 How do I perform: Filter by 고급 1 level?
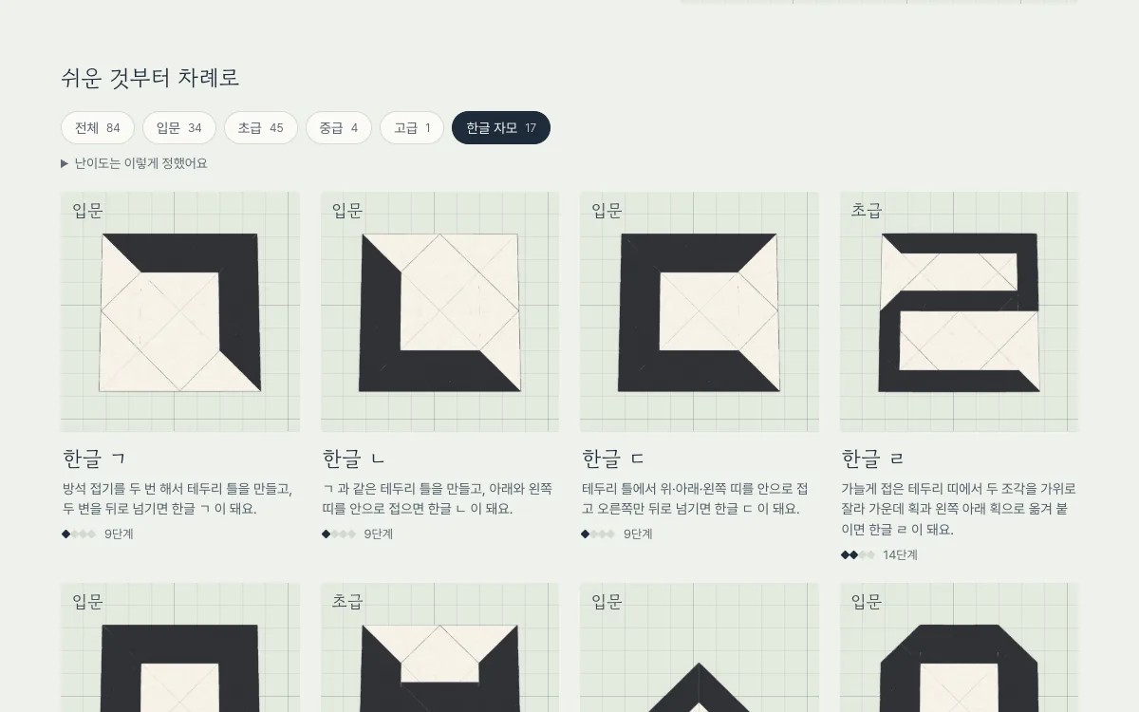[412, 128]
